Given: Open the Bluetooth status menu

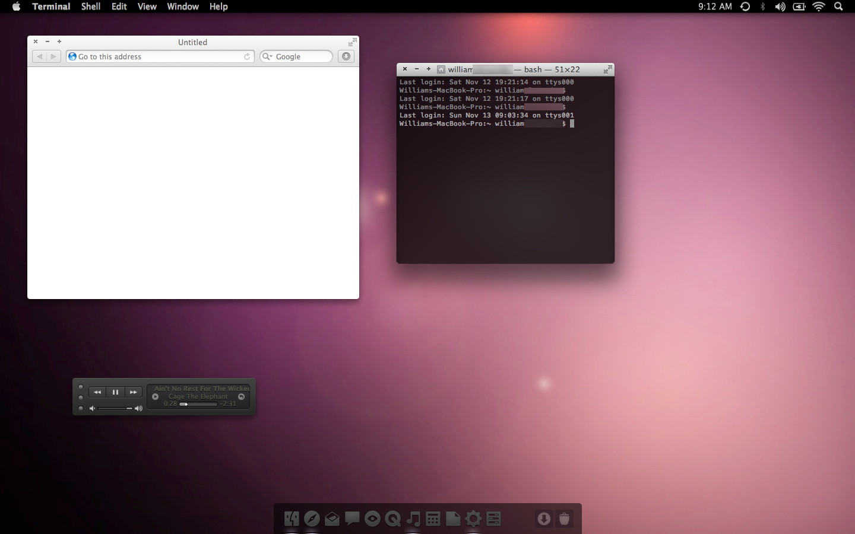Looking at the screenshot, I should pos(762,7).
